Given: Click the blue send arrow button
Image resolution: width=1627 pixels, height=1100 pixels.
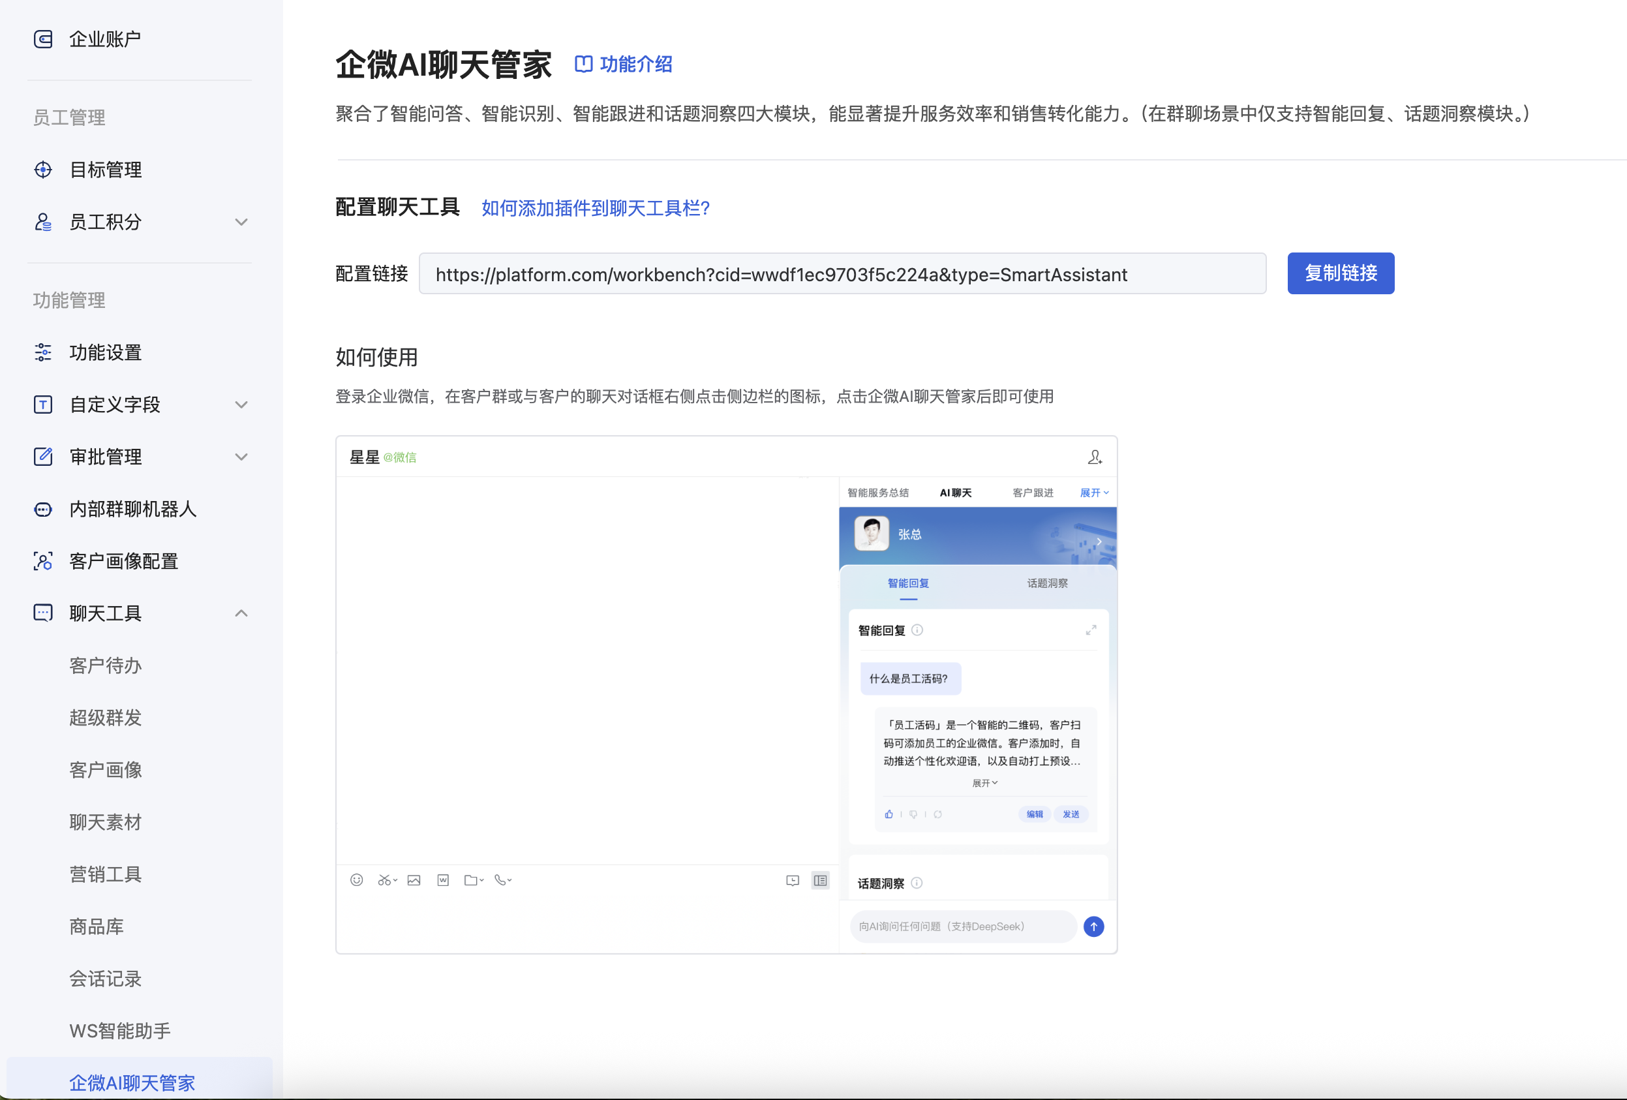Looking at the screenshot, I should point(1093,927).
